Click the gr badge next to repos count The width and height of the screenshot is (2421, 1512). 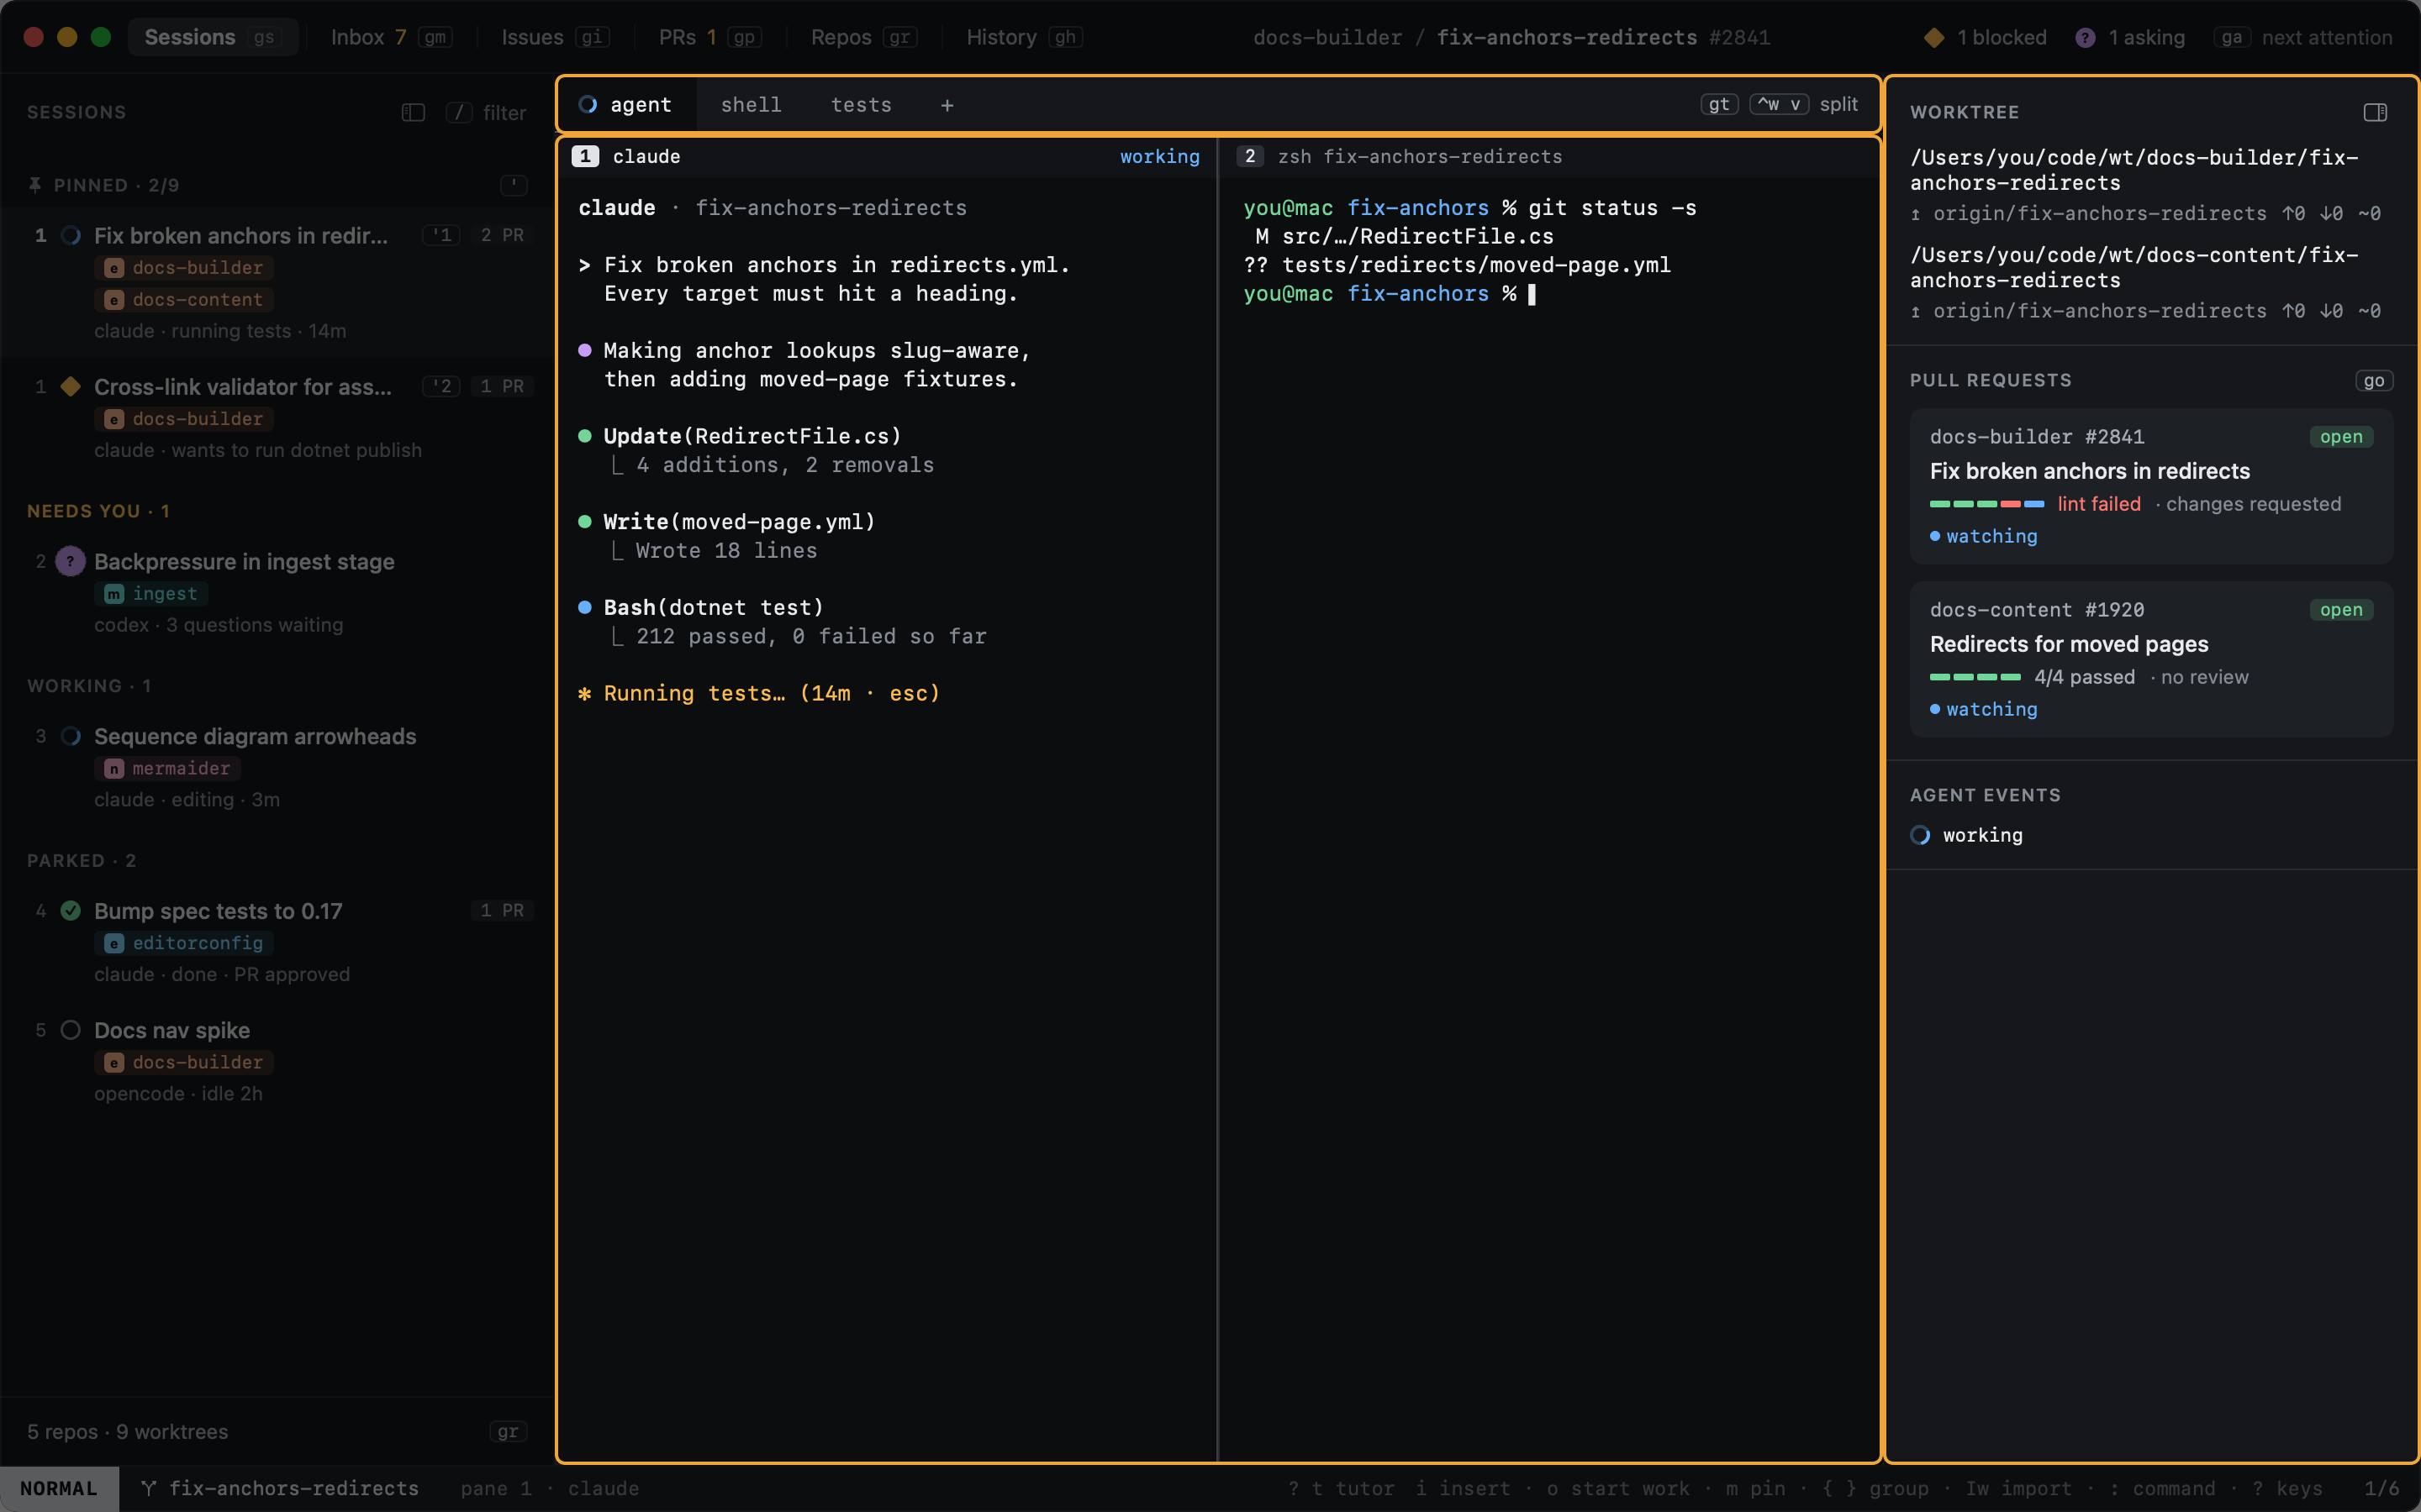point(509,1432)
